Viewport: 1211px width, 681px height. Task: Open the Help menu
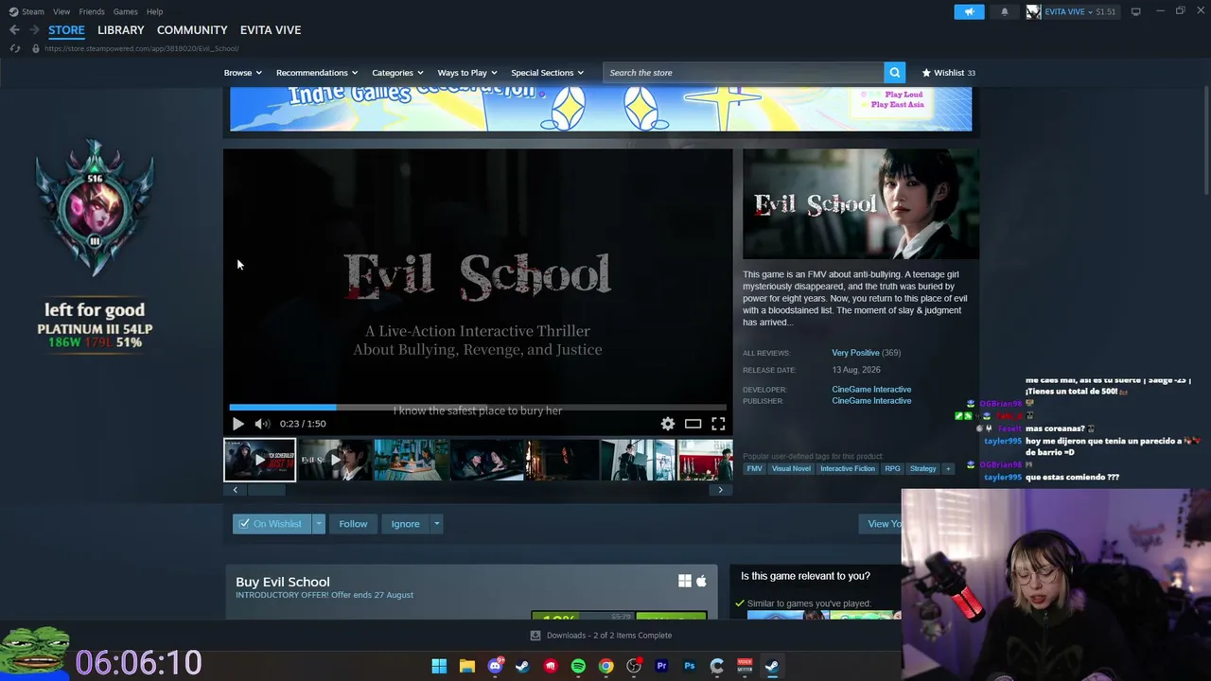pos(155,11)
